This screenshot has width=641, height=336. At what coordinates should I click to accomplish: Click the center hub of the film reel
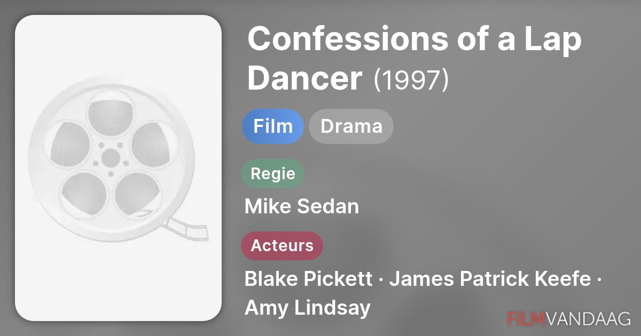pos(111,157)
